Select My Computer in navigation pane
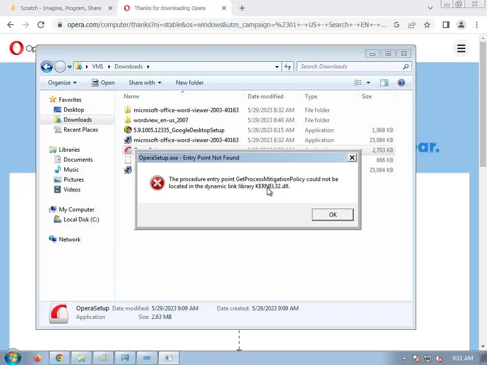Screen dimensions: 487x365 pos(77,210)
